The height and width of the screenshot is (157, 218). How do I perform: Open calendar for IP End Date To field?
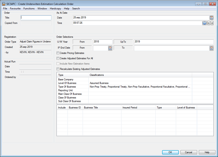pyautogui.click(x=211, y=48)
